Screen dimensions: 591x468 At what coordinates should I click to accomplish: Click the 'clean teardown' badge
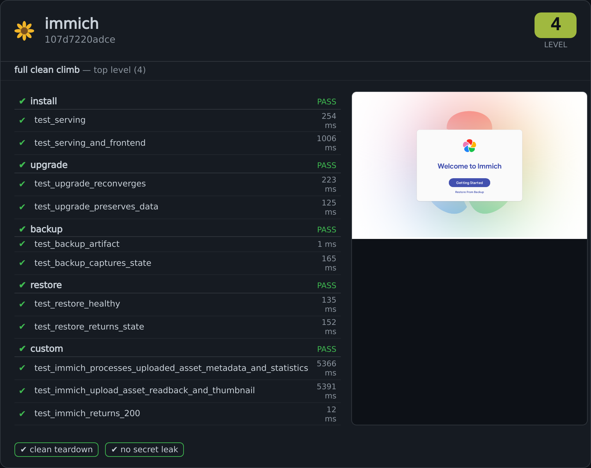56,450
